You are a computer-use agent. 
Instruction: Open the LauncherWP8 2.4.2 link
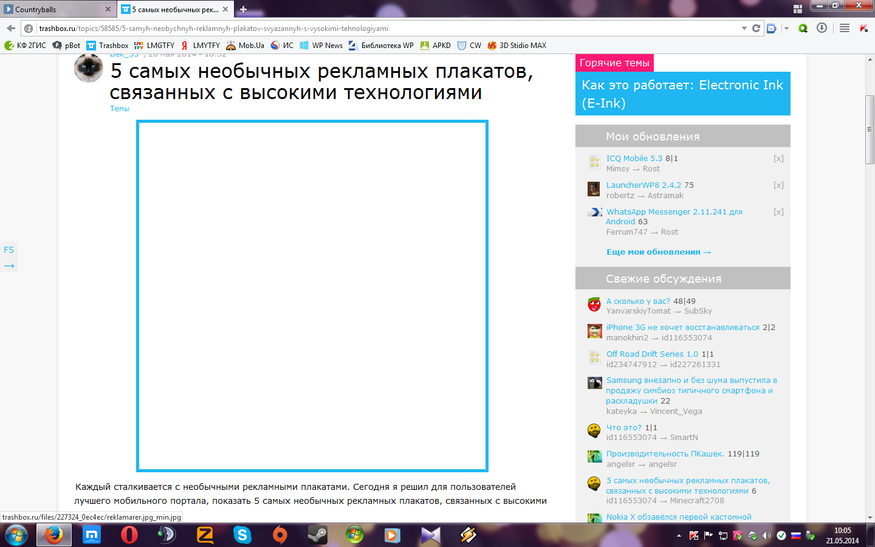click(x=643, y=185)
